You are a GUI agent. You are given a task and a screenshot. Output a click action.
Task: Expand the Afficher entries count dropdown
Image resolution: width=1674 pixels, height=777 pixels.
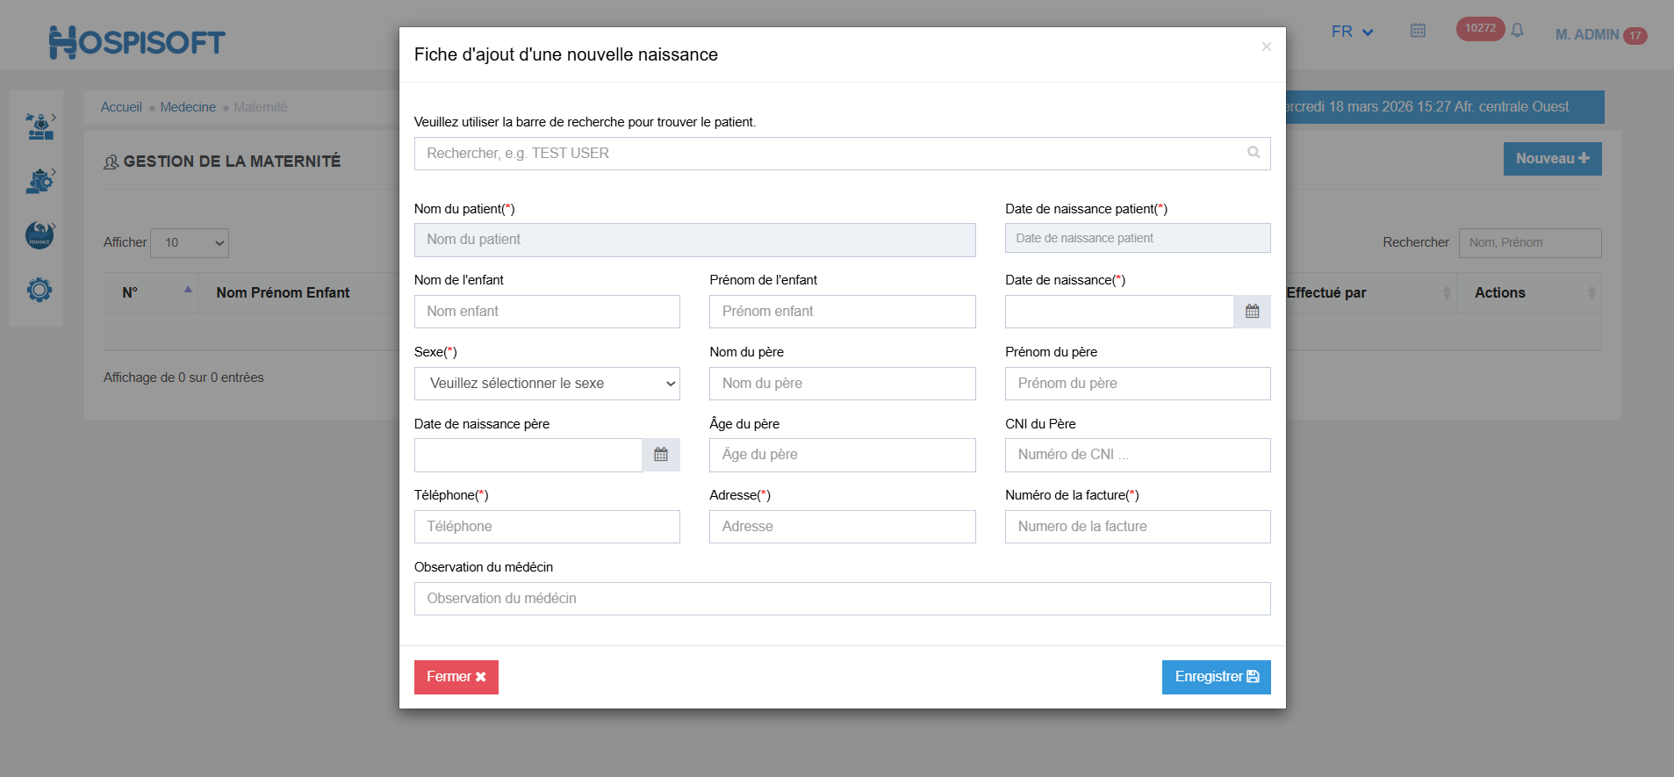pos(190,243)
